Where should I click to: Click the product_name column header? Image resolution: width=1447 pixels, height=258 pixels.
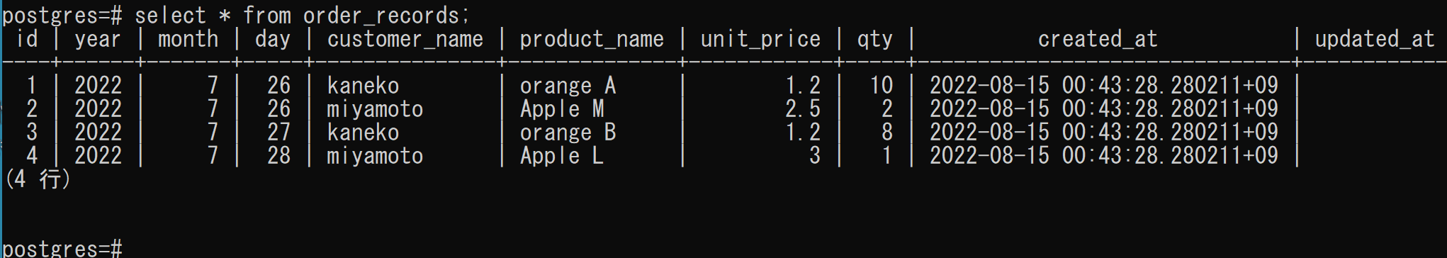(x=592, y=39)
